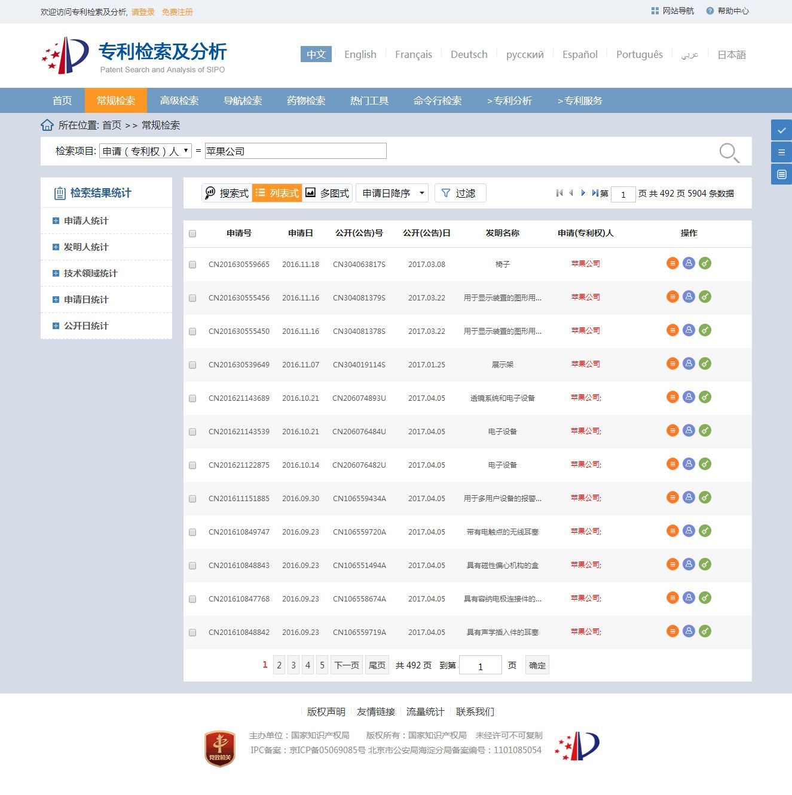The width and height of the screenshot is (792, 795).
Task: Click the home icon beside 所在位置
Action: coord(47,125)
